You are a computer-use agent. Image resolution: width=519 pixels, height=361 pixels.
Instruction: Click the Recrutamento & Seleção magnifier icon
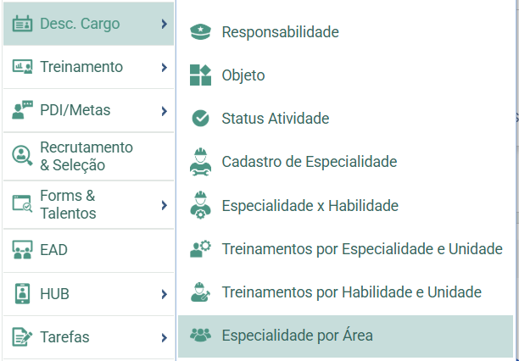coord(23,156)
